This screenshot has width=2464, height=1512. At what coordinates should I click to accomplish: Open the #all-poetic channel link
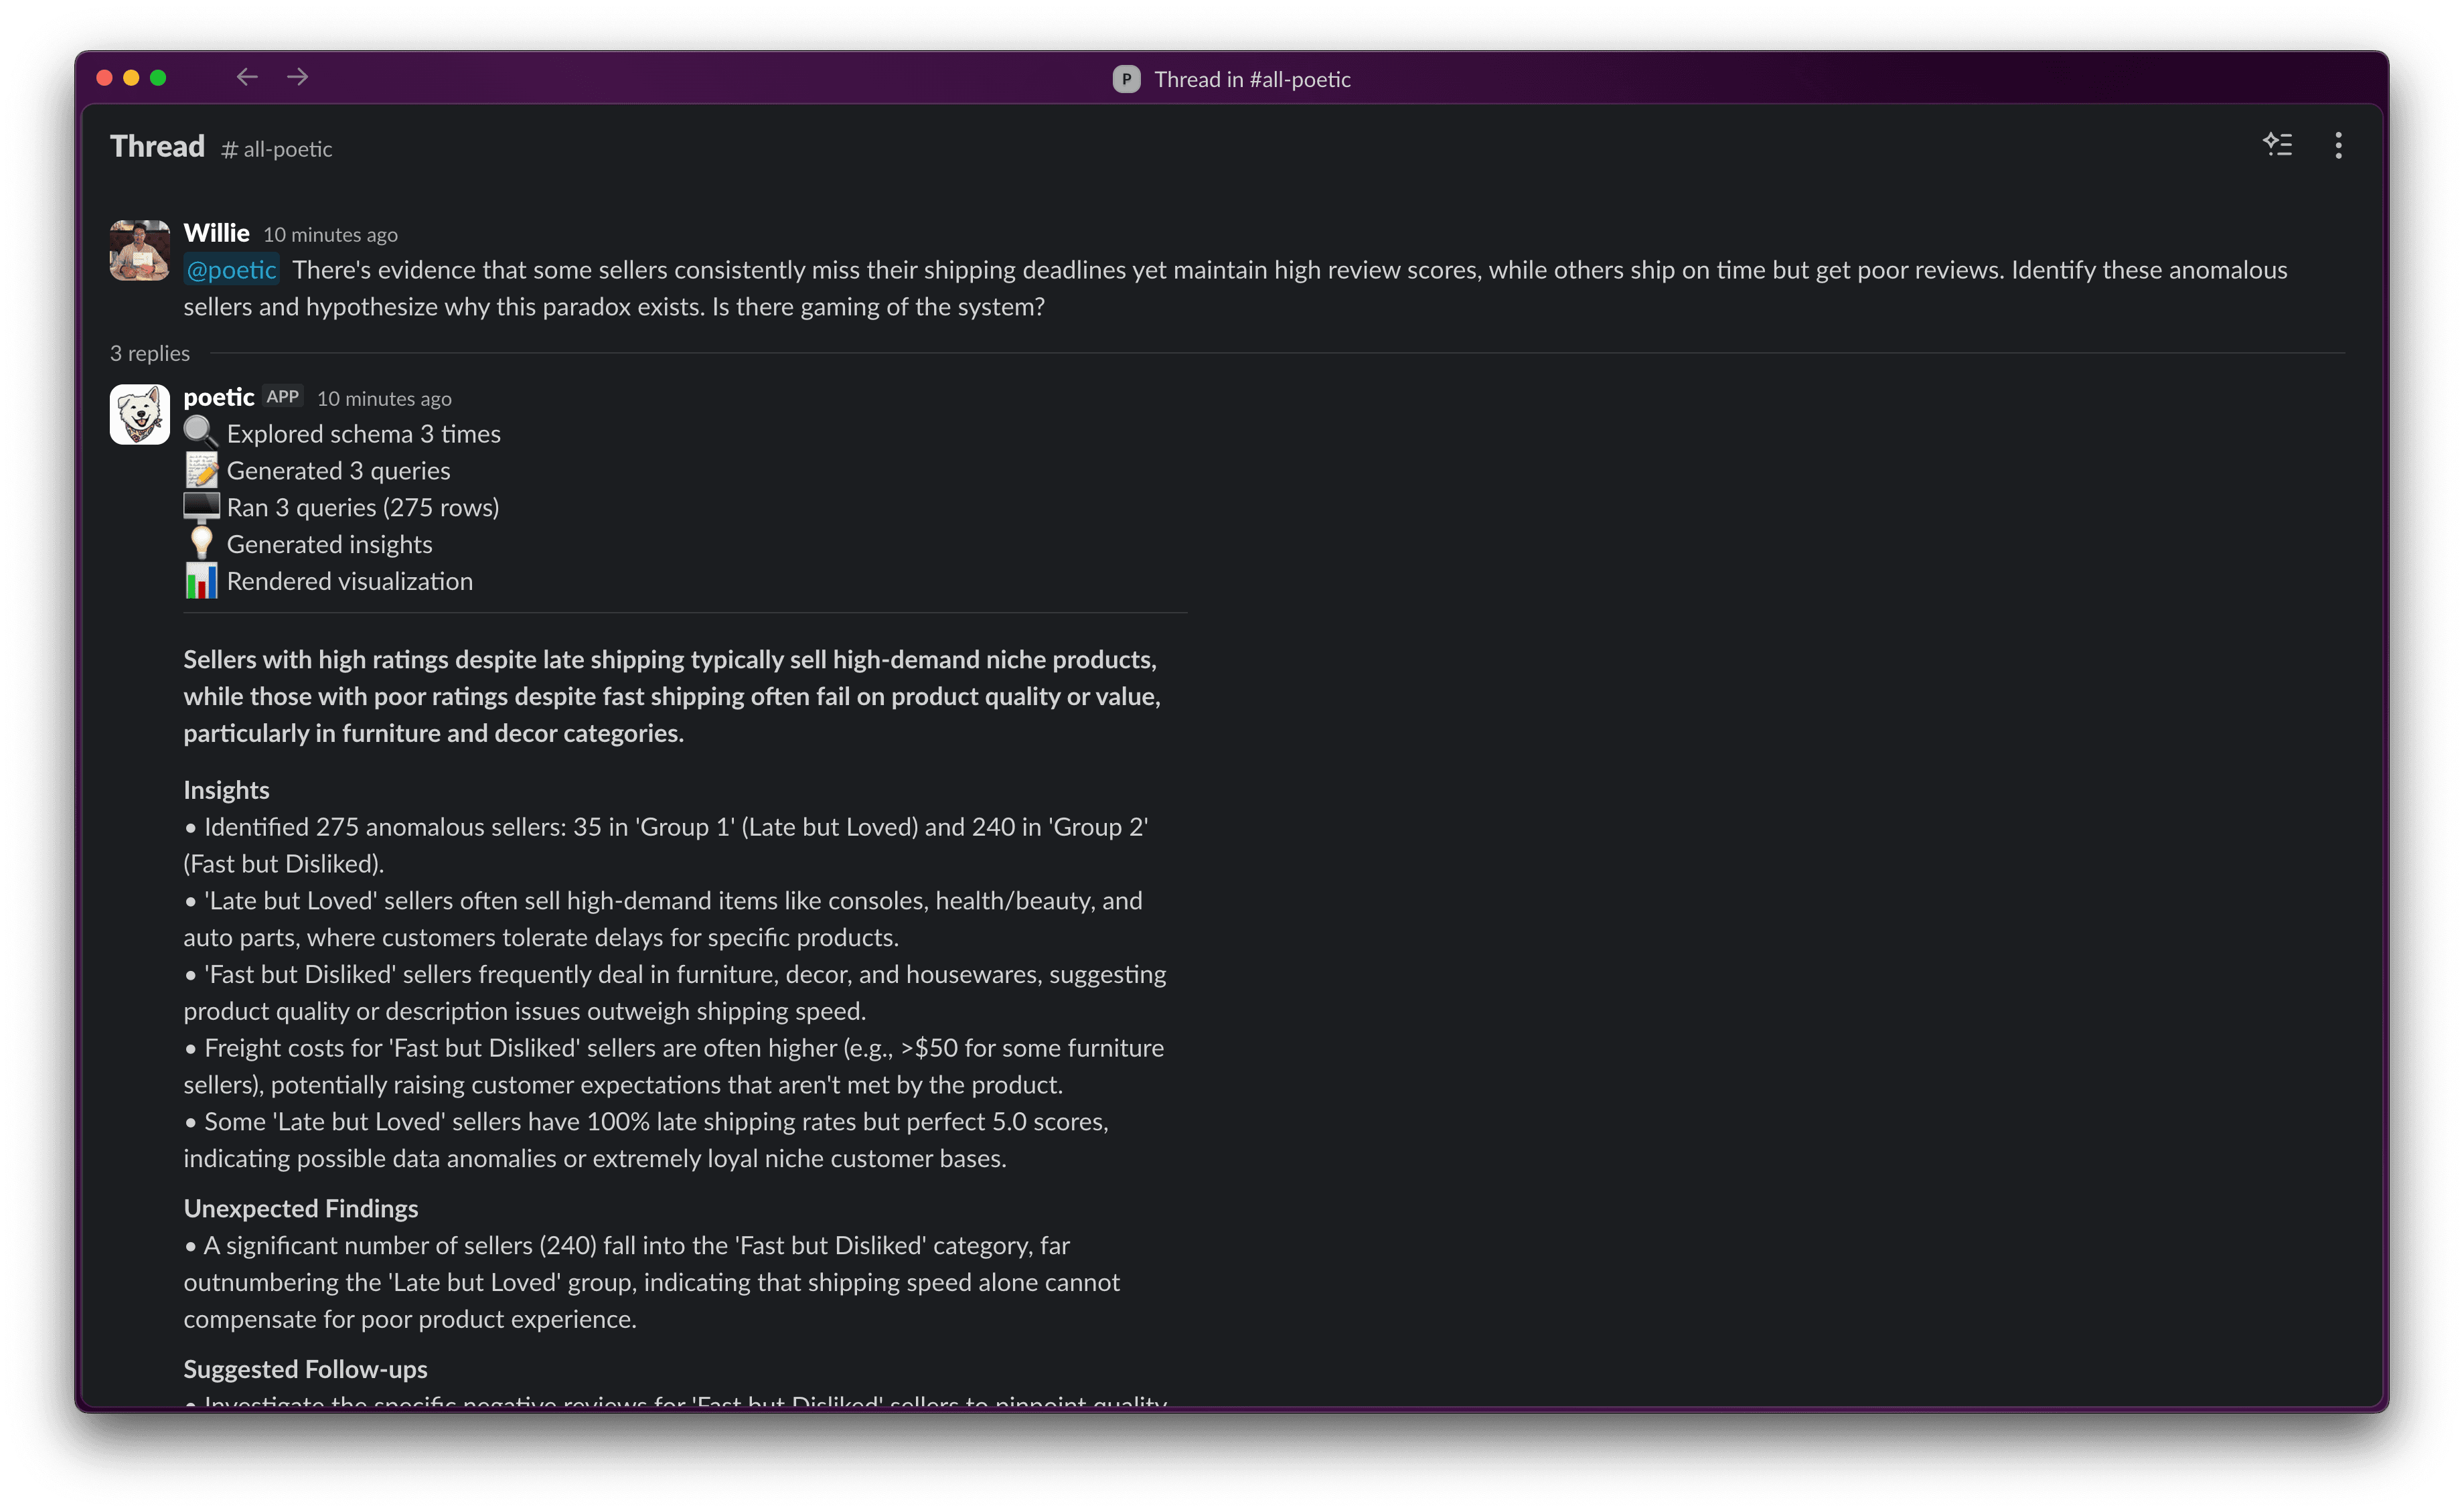(x=276, y=148)
